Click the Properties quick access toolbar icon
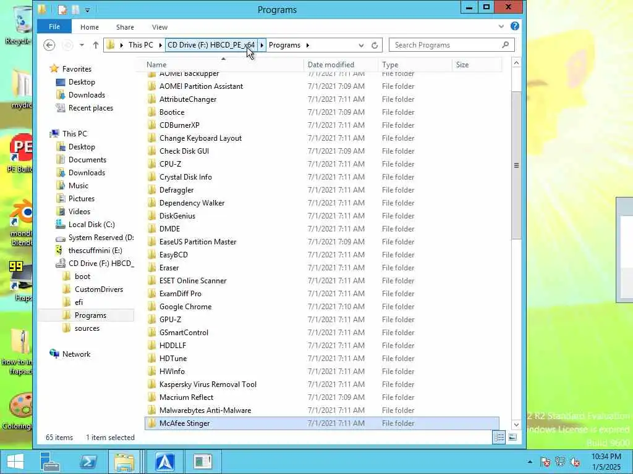 (x=62, y=10)
